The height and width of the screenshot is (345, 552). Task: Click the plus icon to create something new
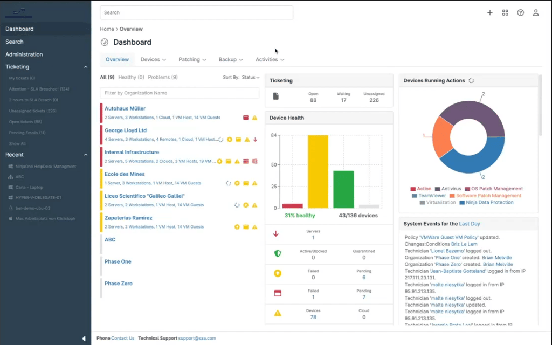coord(489,12)
